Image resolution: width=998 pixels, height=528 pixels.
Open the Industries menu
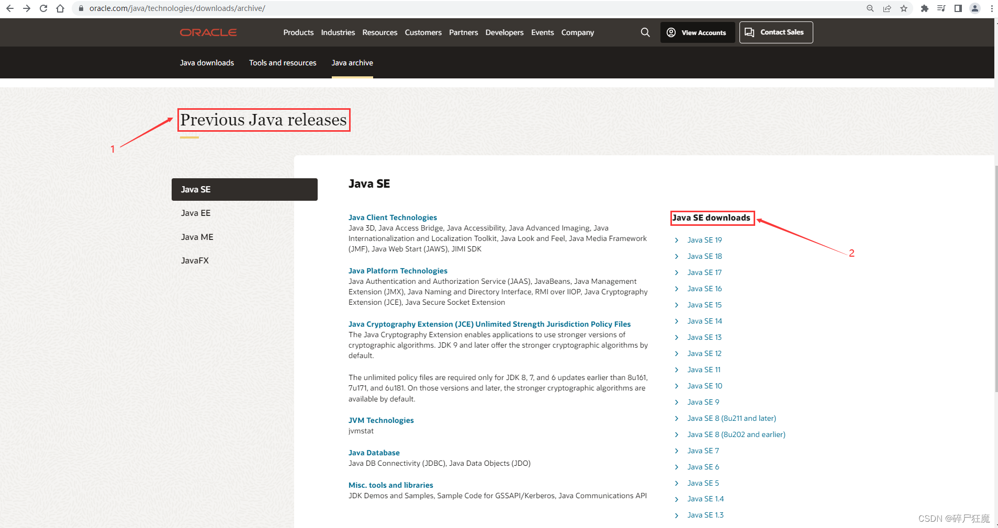click(x=338, y=32)
